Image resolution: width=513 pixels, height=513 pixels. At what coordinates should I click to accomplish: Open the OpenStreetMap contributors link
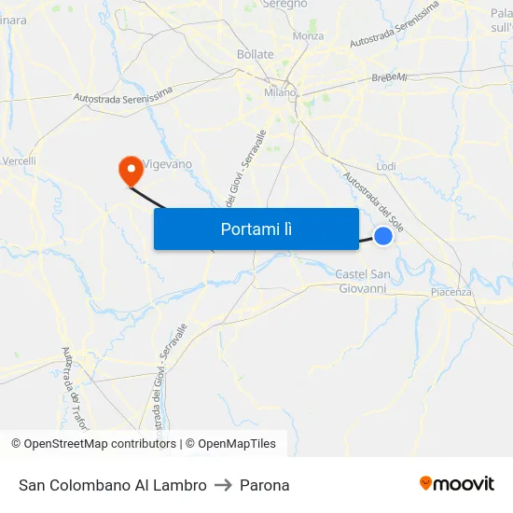(93, 444)
